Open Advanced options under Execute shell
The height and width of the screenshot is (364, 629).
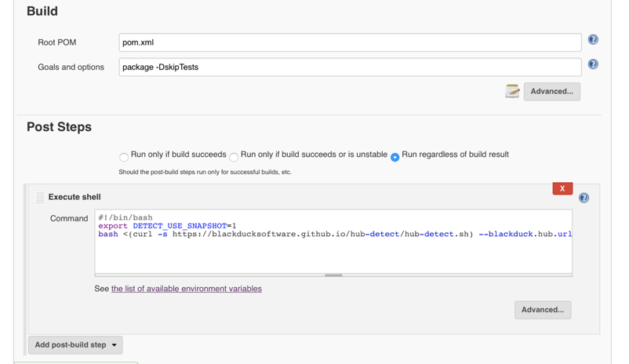click(543, 310)
